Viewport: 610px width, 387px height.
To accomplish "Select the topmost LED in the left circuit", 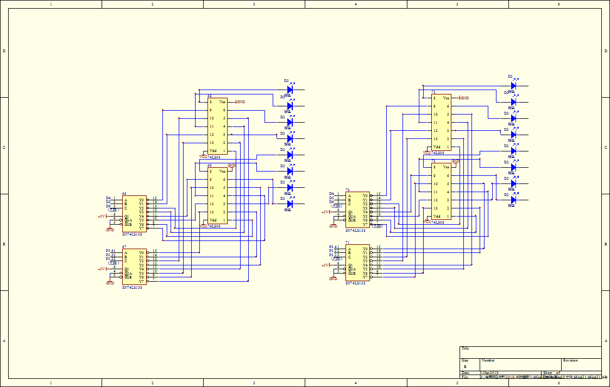I will [290, 90].
